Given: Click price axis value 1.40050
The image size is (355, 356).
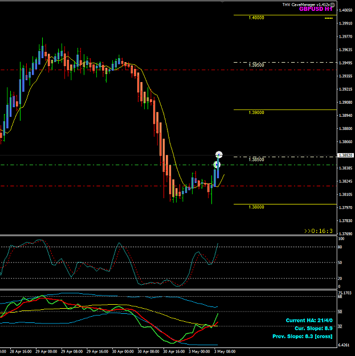Looking at the screenshot, I should pos(345,10).
